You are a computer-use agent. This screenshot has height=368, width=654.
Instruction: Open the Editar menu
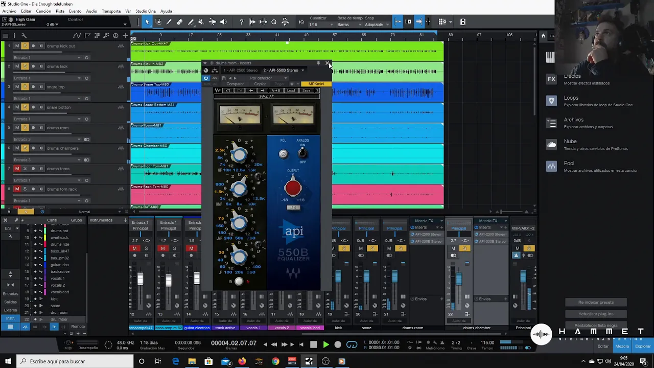[26, 11]
